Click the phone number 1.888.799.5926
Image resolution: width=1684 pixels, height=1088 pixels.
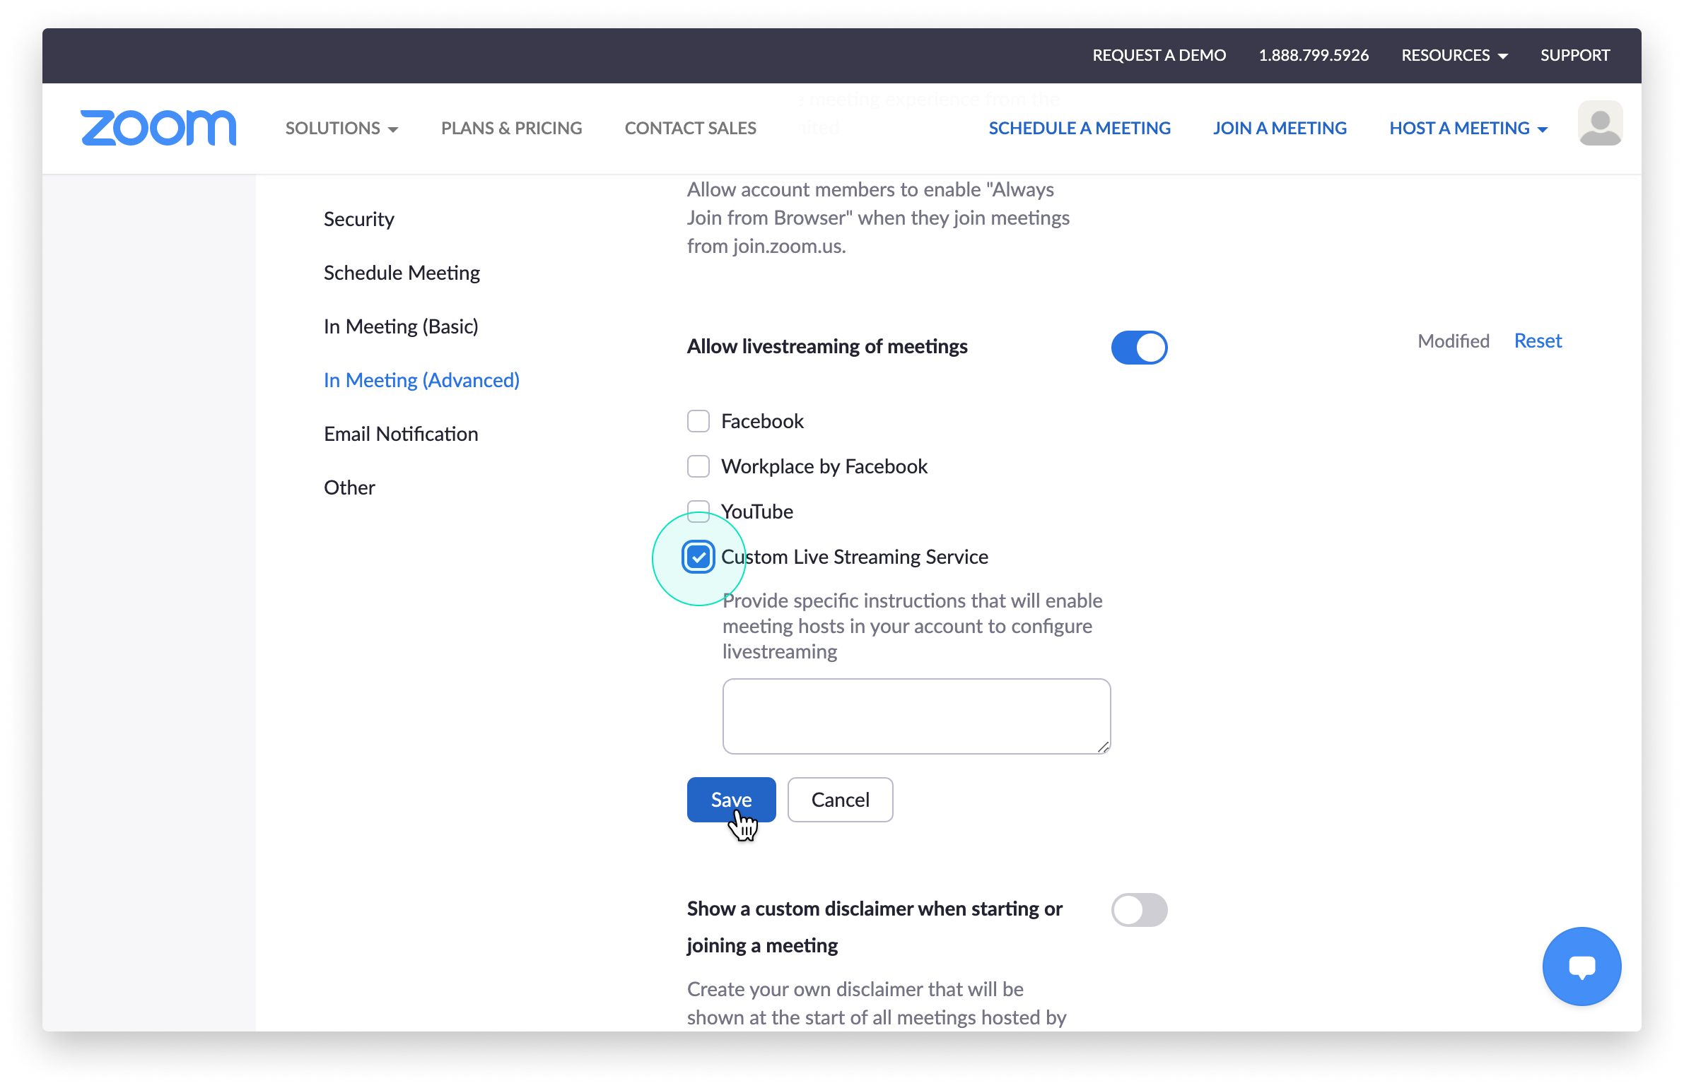[1314, 55]
